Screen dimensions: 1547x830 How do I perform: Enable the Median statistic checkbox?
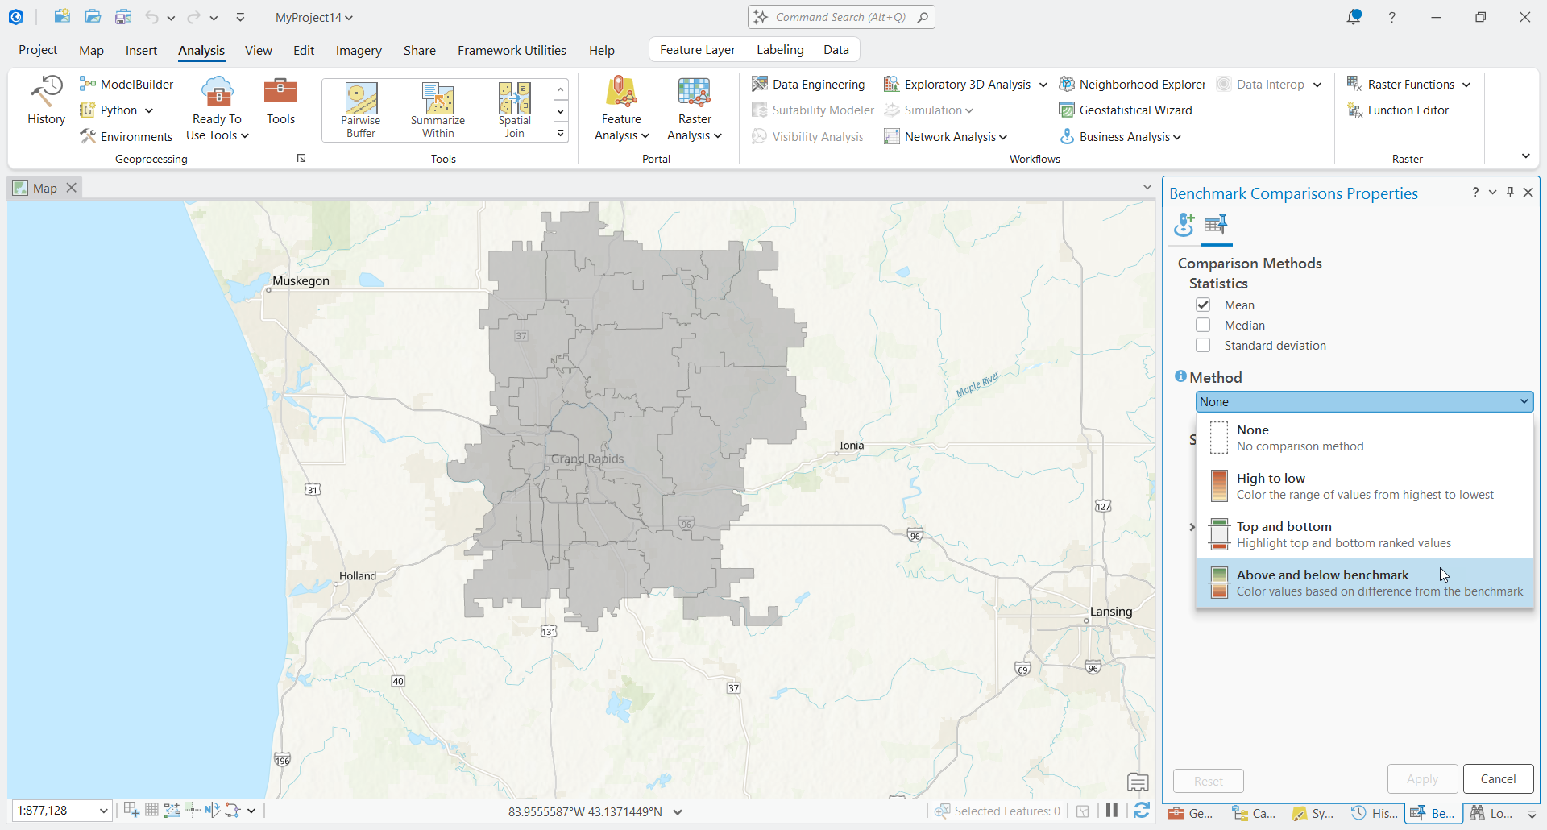1203,325
